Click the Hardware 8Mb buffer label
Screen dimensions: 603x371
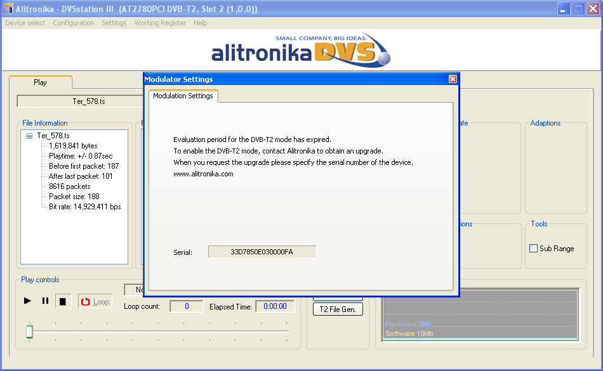(x=408, y=324)
